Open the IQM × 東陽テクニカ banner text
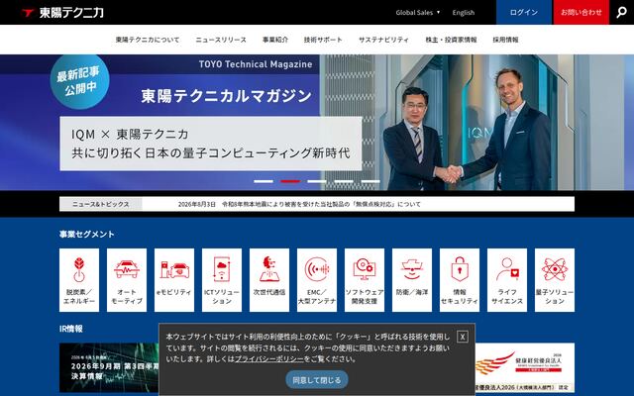Screen dimensions: 634x396 (211, 144)
